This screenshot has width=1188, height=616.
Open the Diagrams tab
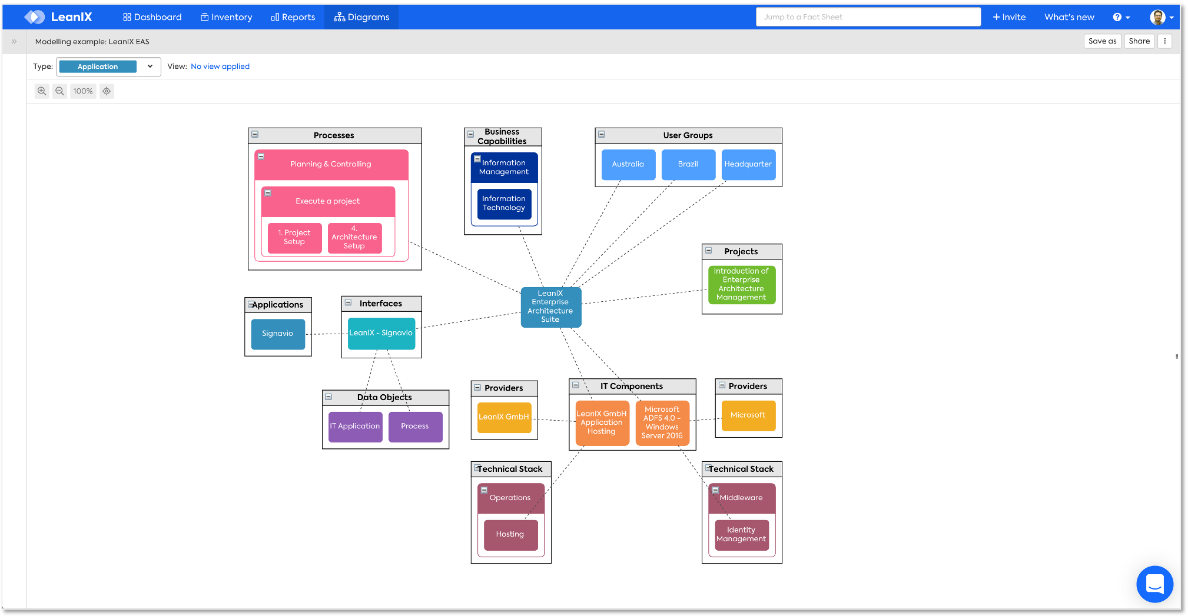(x=361, y=17)
